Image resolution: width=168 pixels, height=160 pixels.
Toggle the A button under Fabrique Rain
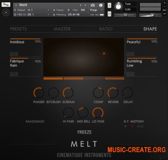coord(16,74)
